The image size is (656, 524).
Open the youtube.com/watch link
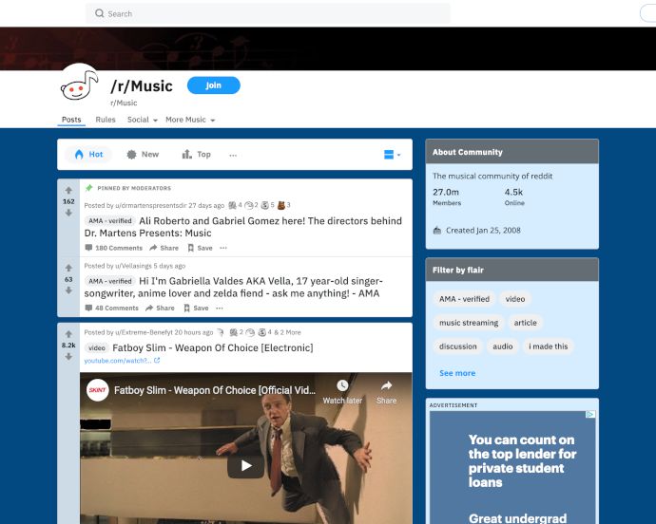click(x=122, y=361)
